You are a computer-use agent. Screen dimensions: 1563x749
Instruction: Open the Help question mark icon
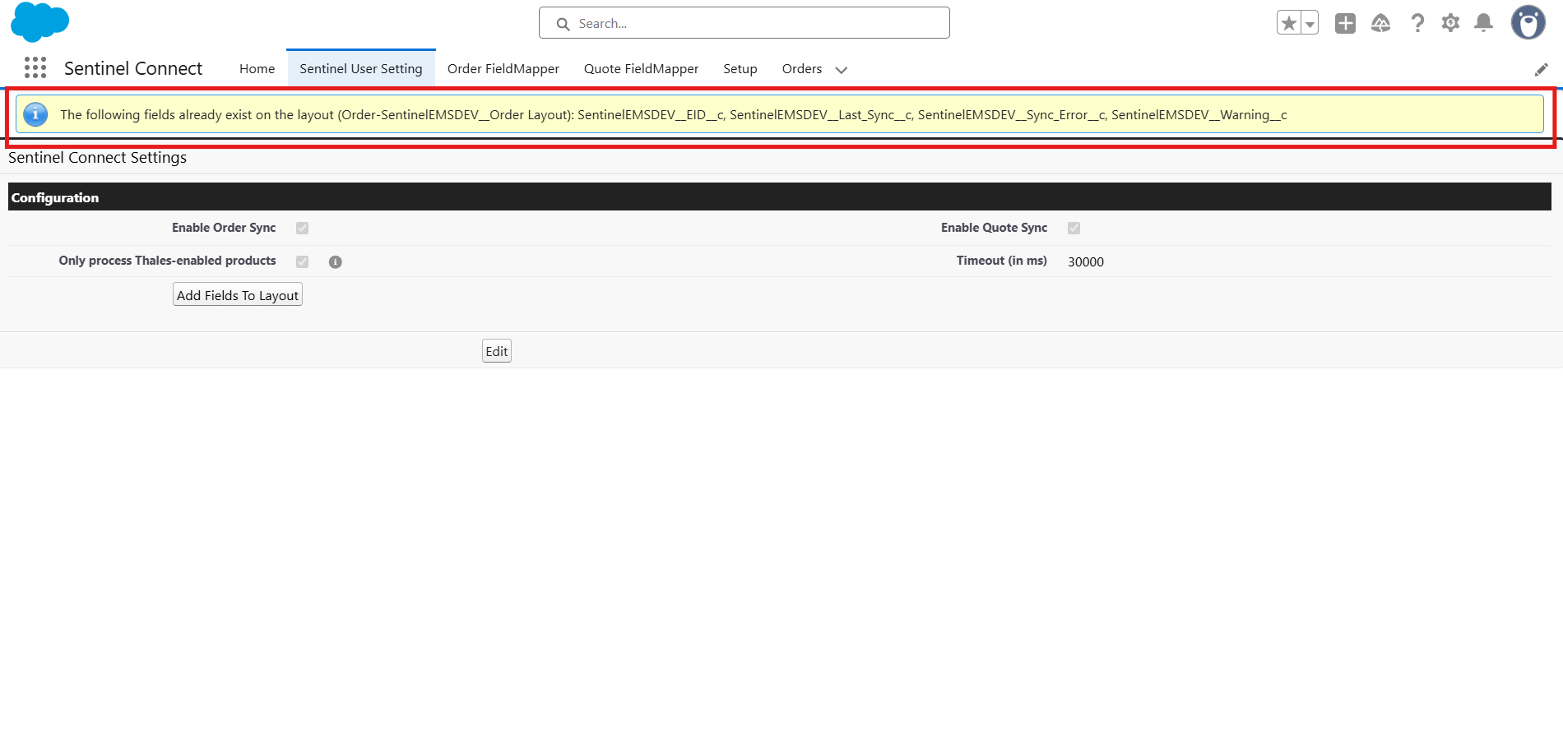tap(1417, 24)
